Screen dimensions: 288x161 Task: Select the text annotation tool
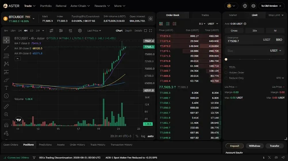pyautogui.click(x=6, y=88)
